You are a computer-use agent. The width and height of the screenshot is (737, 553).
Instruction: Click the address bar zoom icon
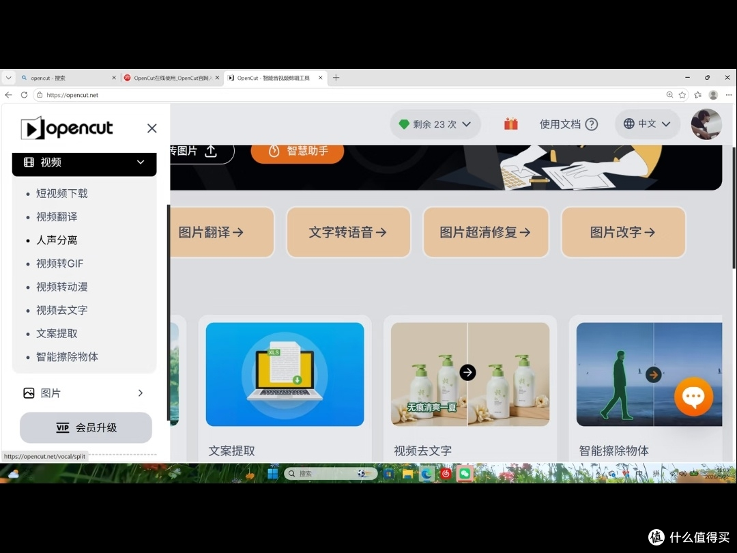[669, 95]
